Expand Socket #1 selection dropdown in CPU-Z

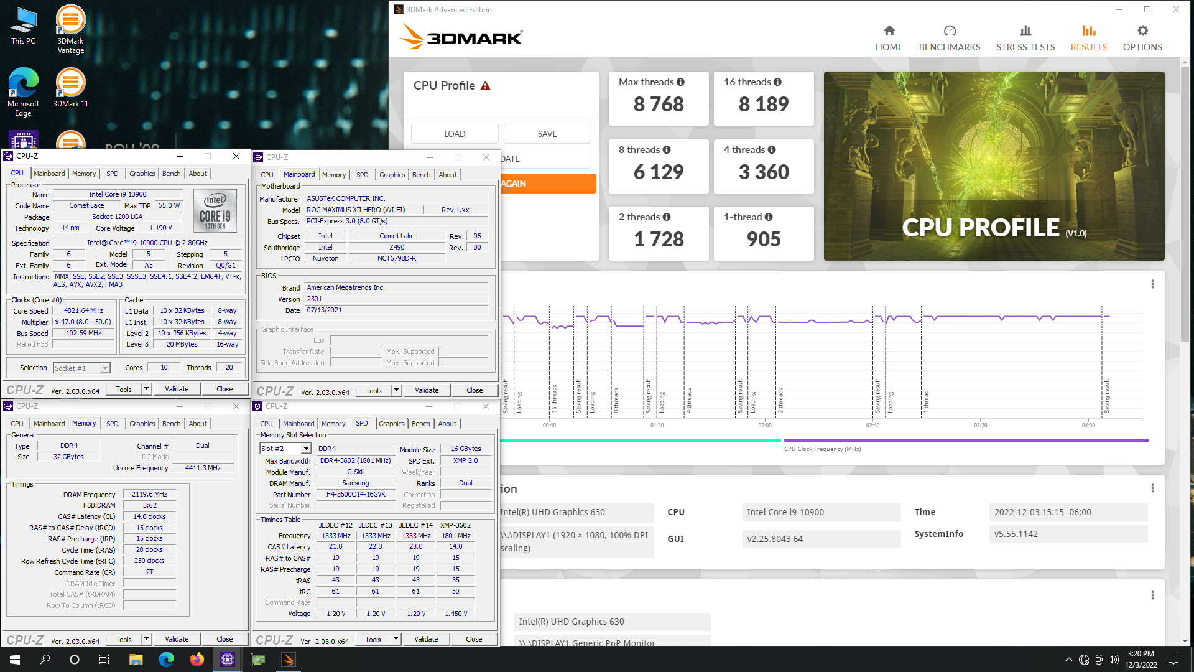pos(105,368)
